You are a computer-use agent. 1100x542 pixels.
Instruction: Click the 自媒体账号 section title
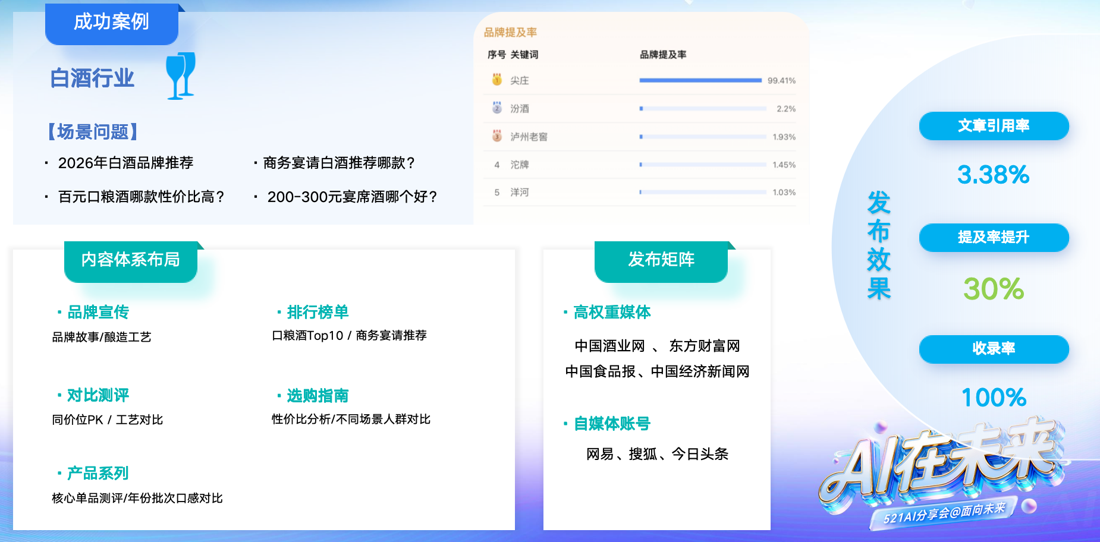612,424
